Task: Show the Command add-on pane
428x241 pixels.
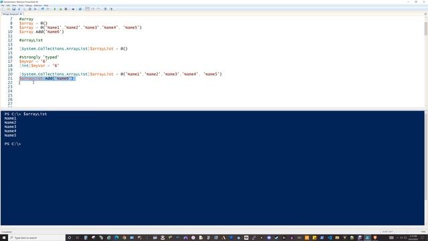Action: point(110,9)
